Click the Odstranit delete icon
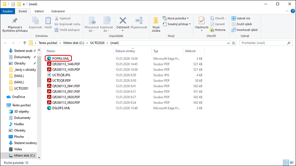This screenshot has height=166, width=296. [122, 21]
